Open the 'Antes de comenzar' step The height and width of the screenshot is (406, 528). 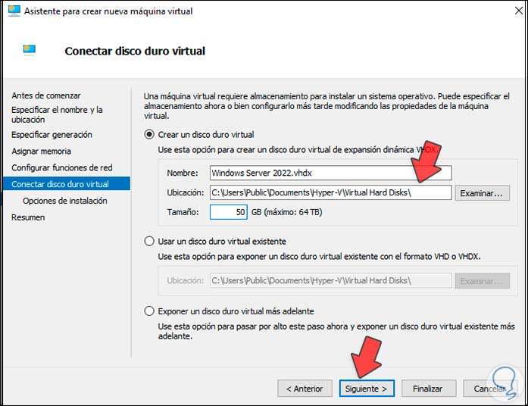pyautogui.click(x=45, y=95)
